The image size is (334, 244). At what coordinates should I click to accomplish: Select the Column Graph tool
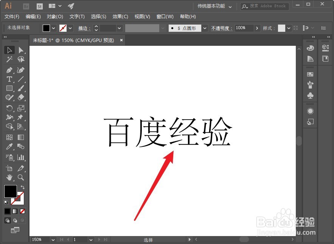21,157
